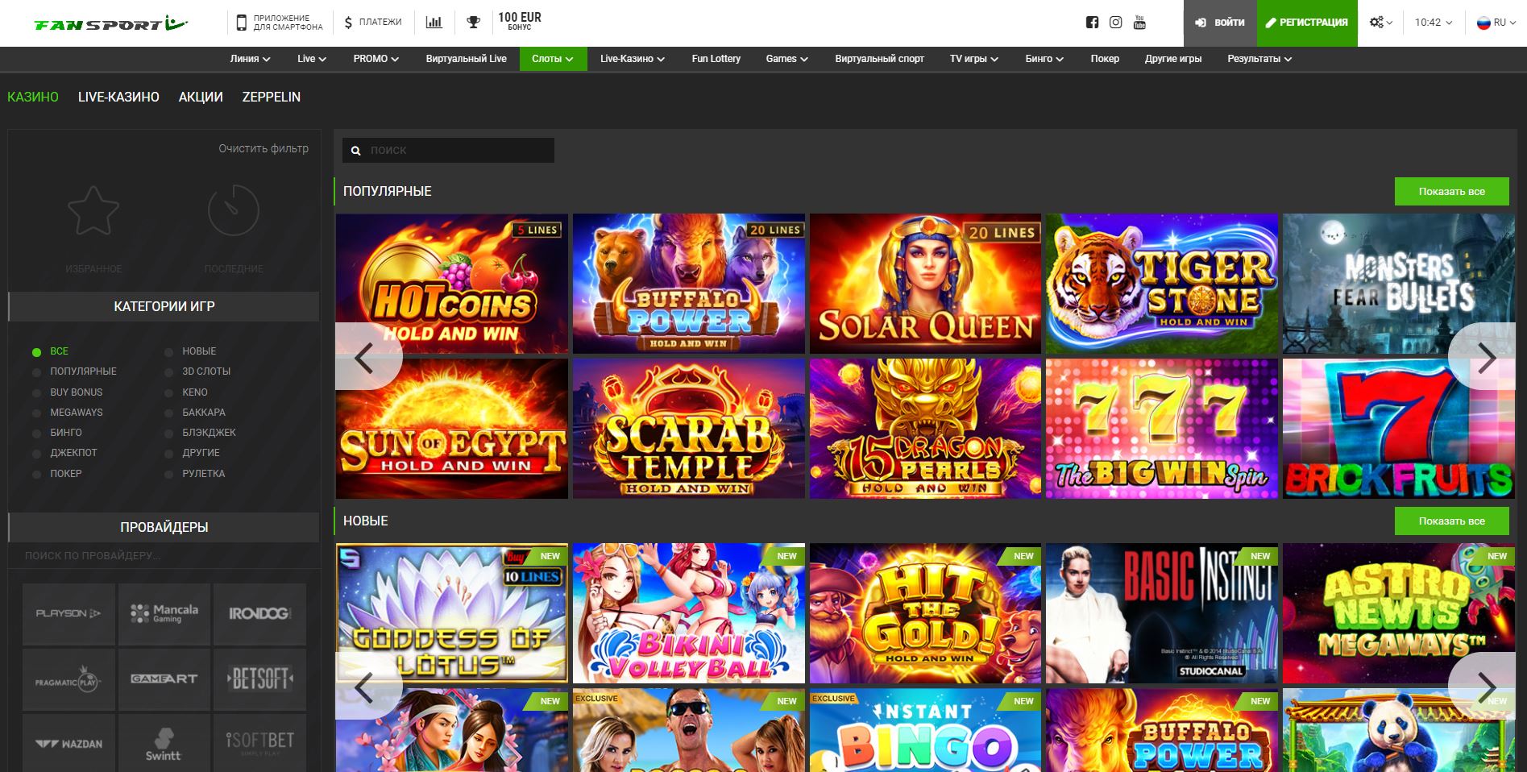1527x772 pixels.
Task: Open the Scarab Temple game thumbnail
Action: [x=688, y=428]
